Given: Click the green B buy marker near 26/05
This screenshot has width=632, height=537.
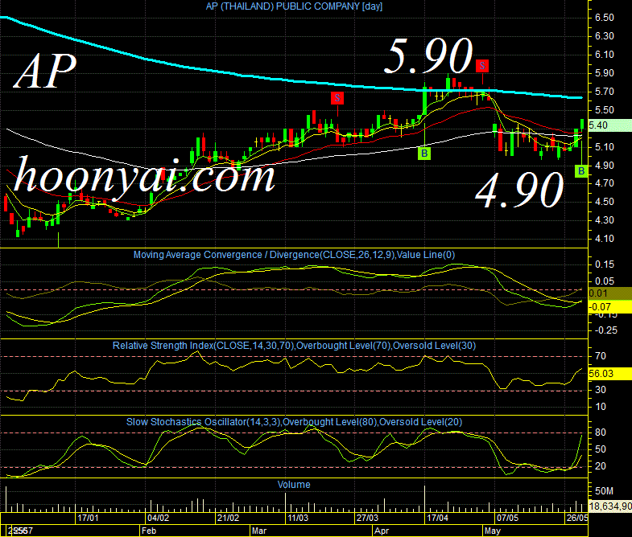Looking at the screenshot, I should (581, 171).
